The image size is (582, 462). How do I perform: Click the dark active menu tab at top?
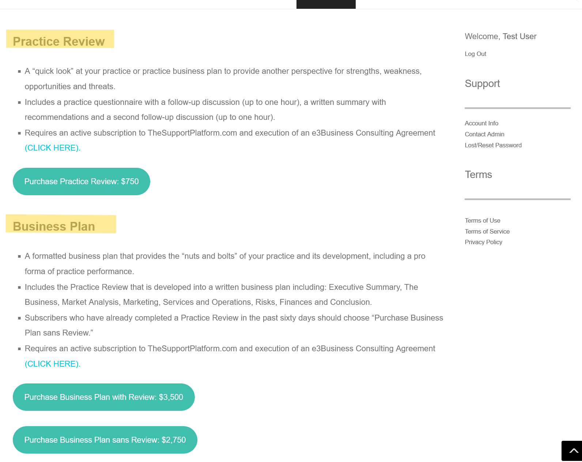[326, 4]
